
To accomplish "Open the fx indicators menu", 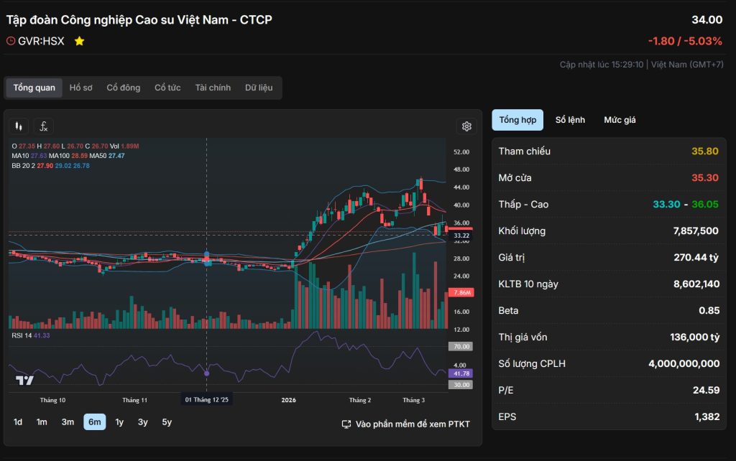I will click(x=44, y=126).
